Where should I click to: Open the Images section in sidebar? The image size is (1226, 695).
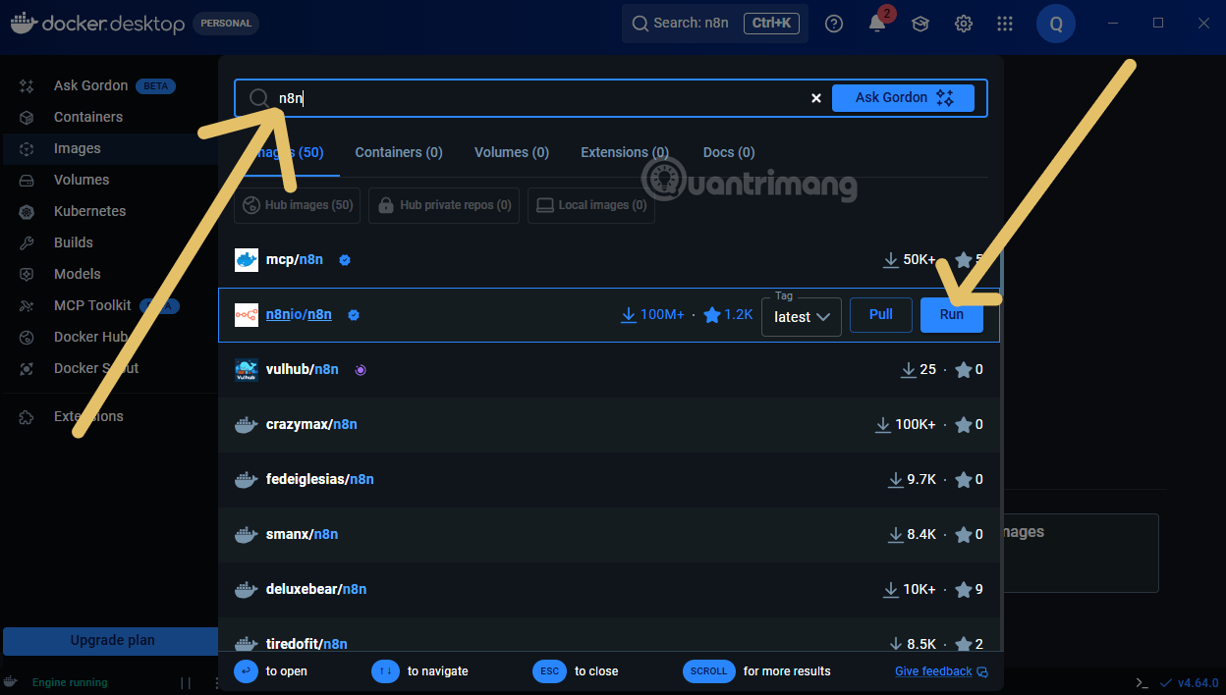(x=78, y=148)
